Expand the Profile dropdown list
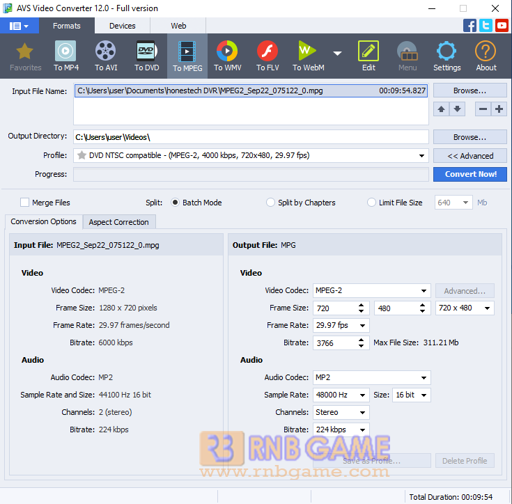Screen dimensions: 512x504 (x=421, y=156)
